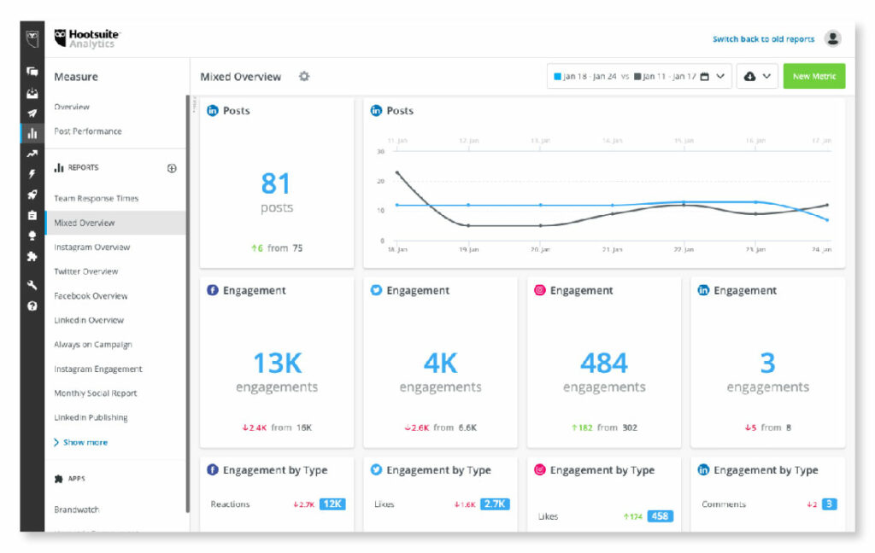875x553 pixels.
Task: Click the lightbulb sidebar icon
Action: pos(32,236)
